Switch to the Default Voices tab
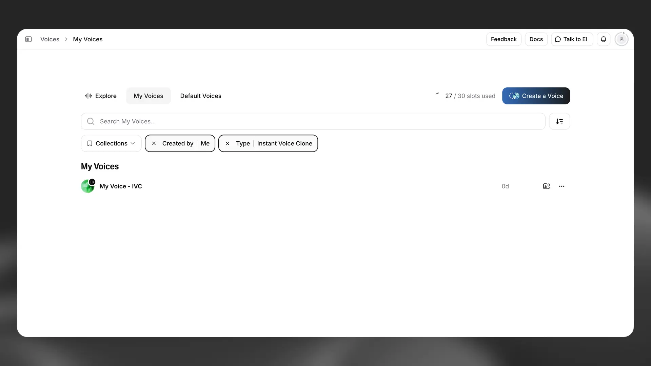This screenshot has height=366, width=651. pos(201,96)
